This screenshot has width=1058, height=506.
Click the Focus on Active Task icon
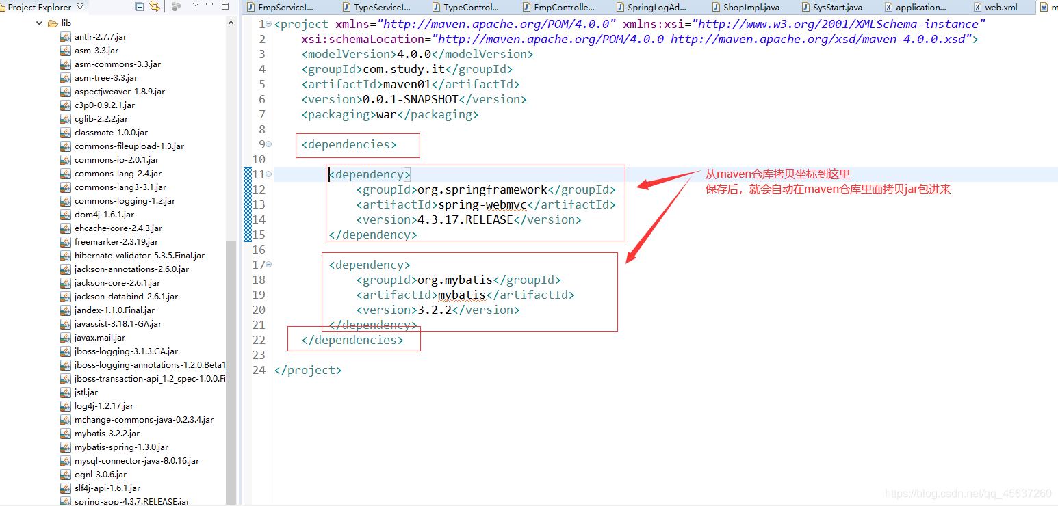click(177, 6)
